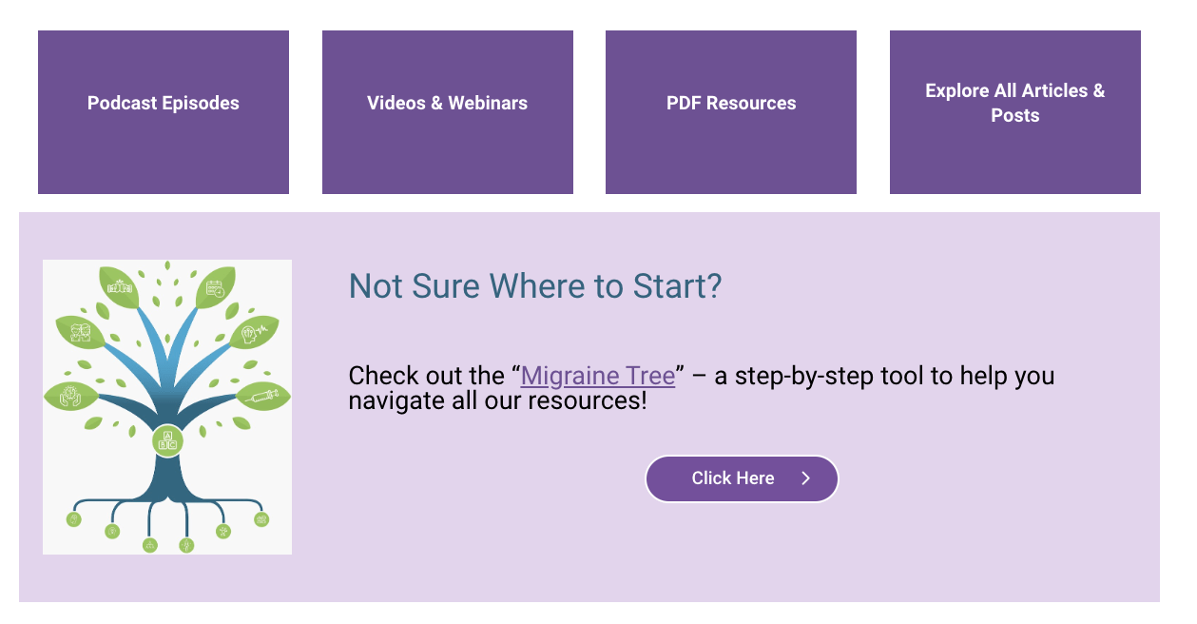Click the chevron arrow in Click Here button
The image size is (1197, 624).
pyautogui.click(x=805, y=478)
